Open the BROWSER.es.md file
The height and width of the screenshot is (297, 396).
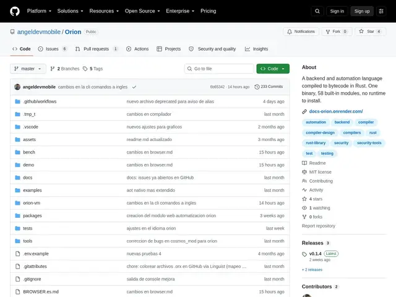click(x=41, y=291)
